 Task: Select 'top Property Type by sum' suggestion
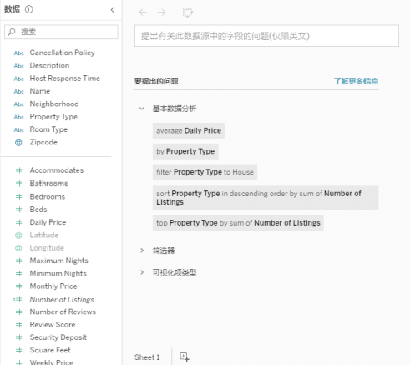tap(238, 223)
